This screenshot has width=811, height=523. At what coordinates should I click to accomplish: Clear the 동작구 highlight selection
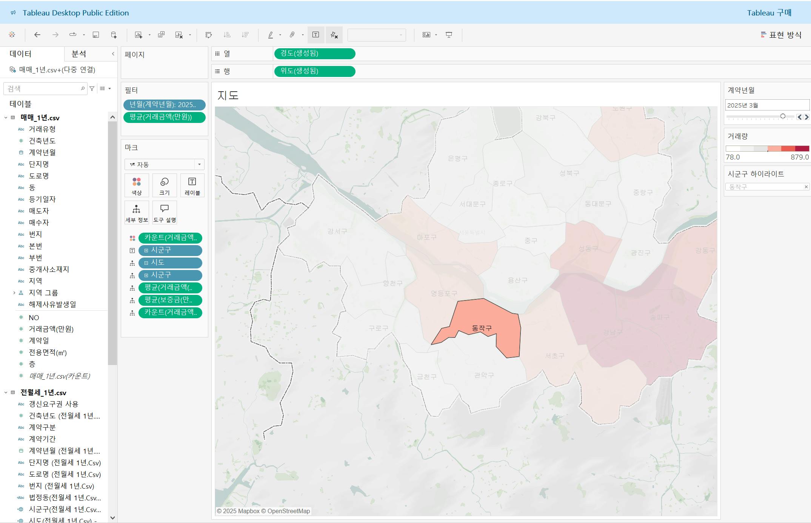click(806, 187)
